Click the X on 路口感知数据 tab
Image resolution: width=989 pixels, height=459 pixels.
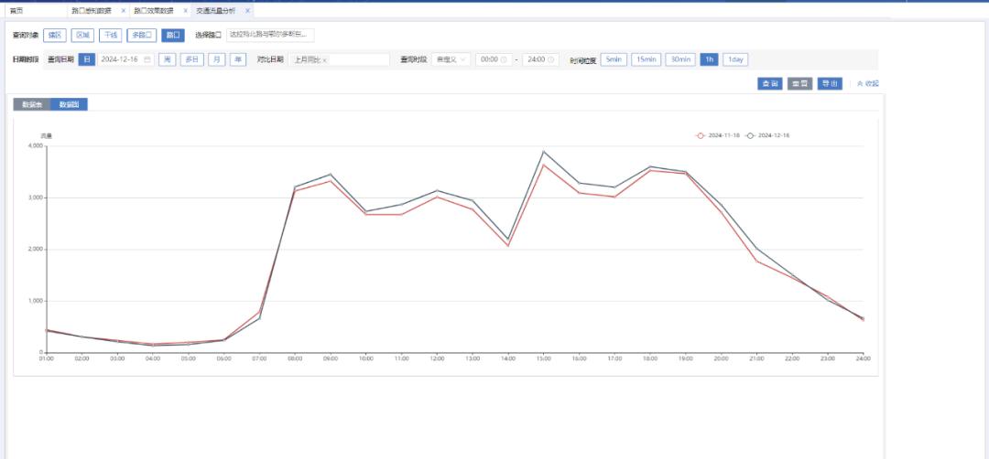tap(124, 11)
